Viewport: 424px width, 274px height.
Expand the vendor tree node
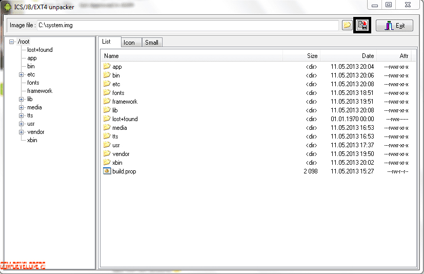pyautogui.click(x=21, y=132)
